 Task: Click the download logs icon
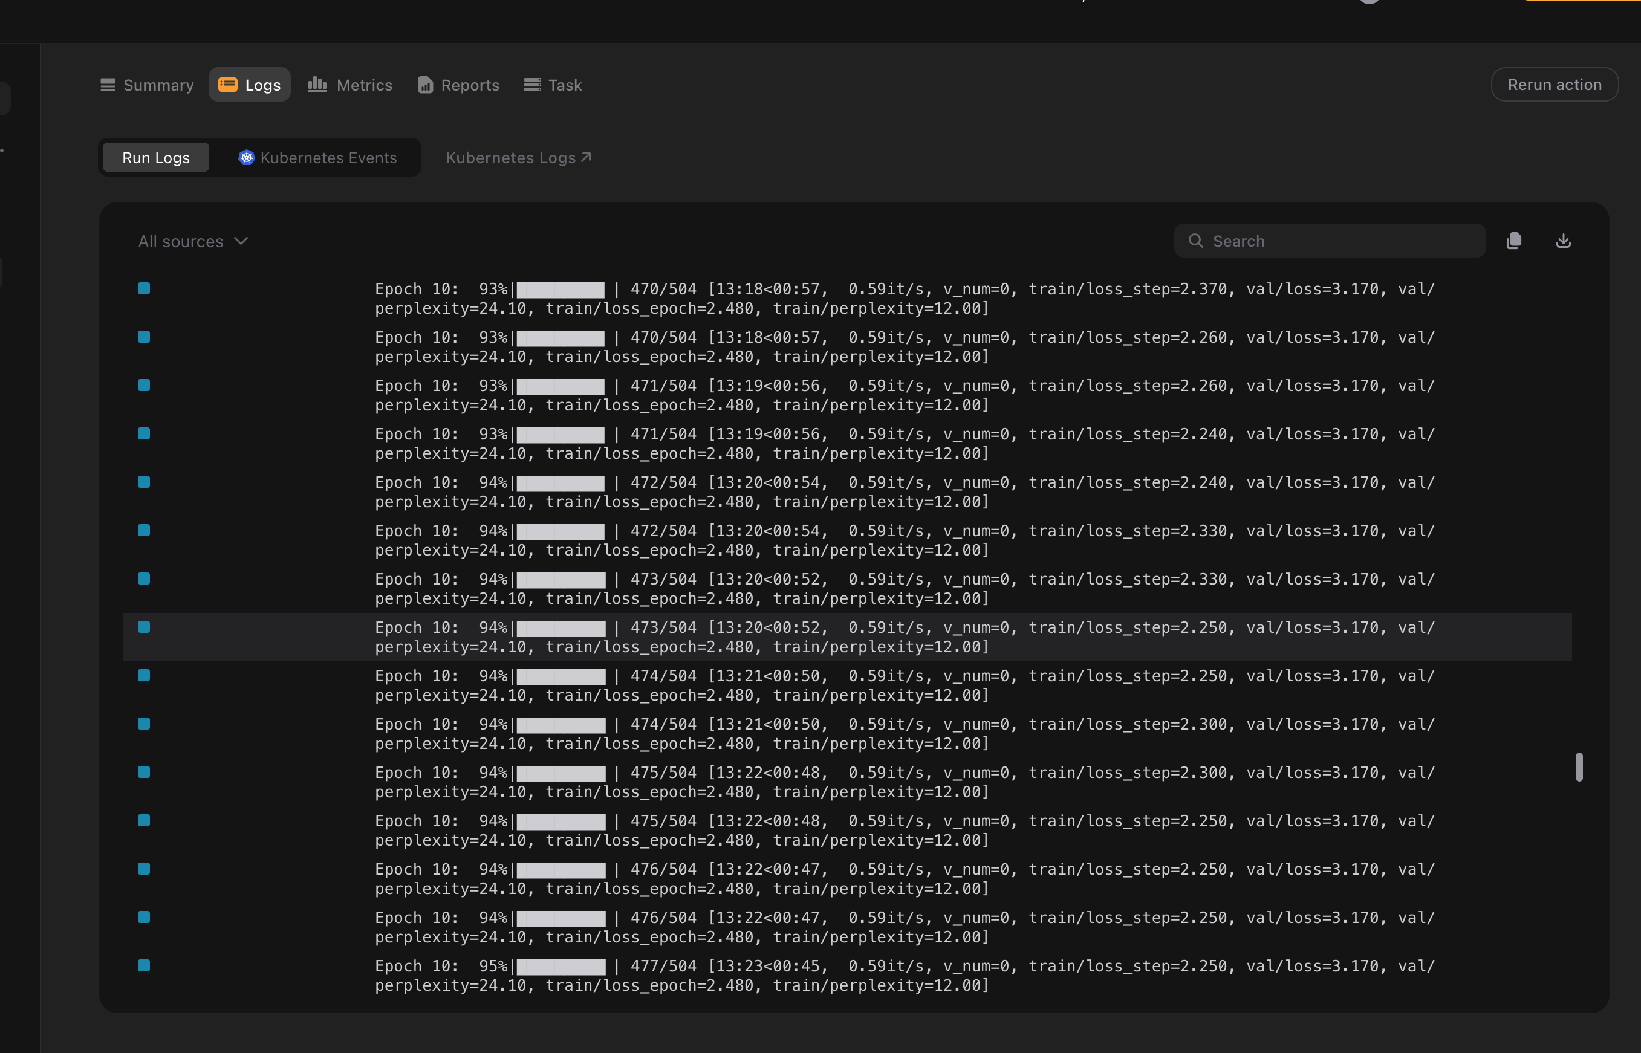coord(1563,241)
